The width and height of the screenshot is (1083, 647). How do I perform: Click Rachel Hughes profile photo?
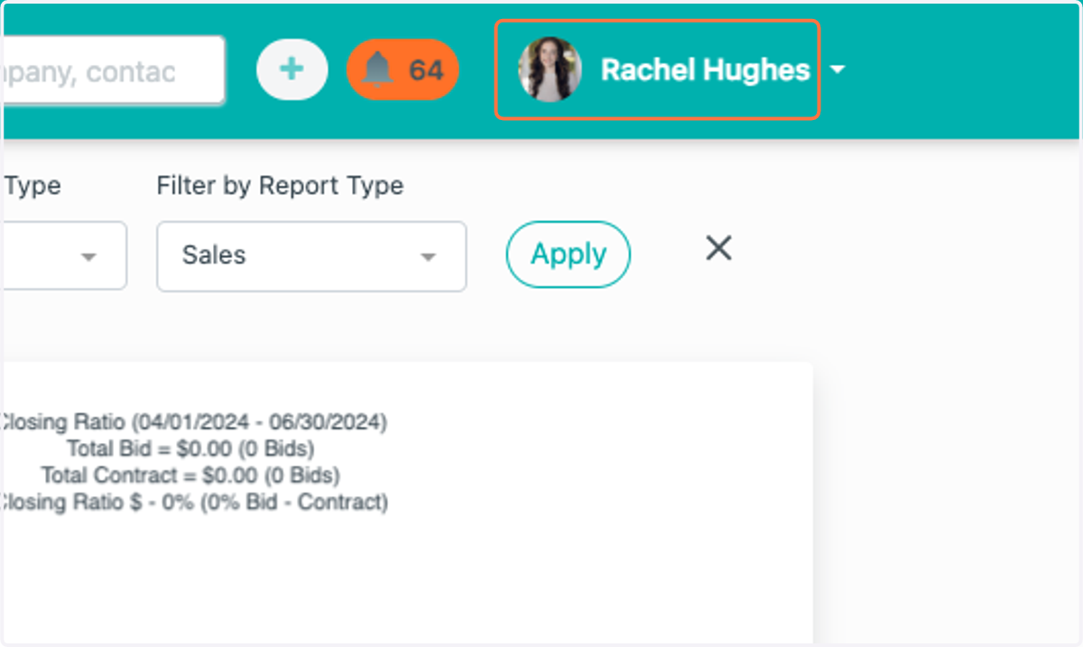pyautogui.click(x=550, y=69)
